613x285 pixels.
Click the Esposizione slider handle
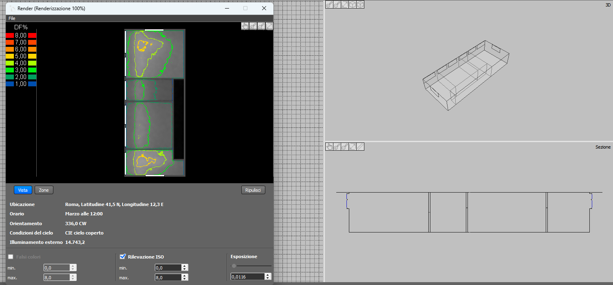234,266
